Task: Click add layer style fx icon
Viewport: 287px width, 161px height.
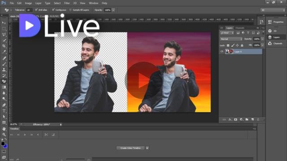Action: 230,119
